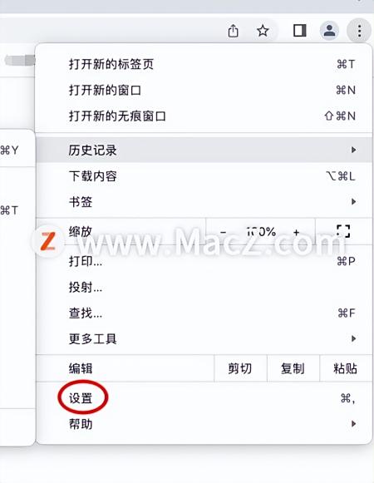Bookmark this page with the star icon

pyautogui.click(x=263, y=31)
